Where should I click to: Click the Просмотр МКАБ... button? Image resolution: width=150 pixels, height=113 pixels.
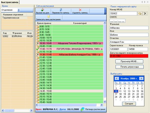pos(129,61)
